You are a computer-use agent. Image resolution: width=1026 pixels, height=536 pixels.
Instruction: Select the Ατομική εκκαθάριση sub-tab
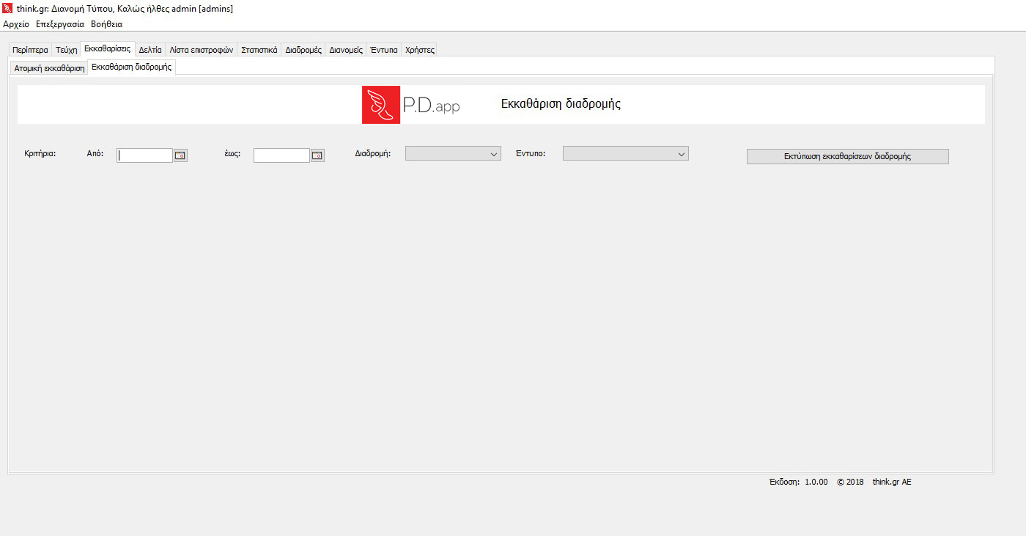[49, 68]
